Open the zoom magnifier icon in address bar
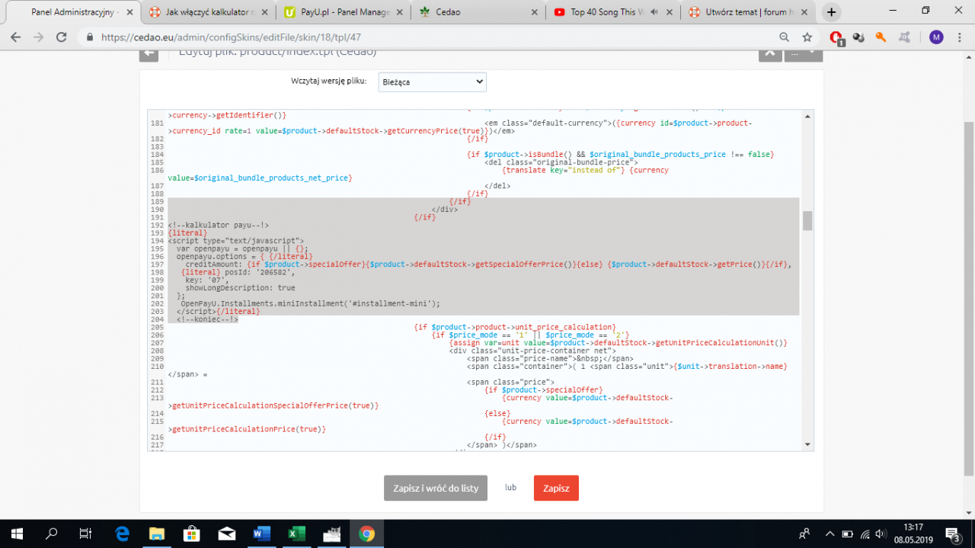 pos(785,37)
